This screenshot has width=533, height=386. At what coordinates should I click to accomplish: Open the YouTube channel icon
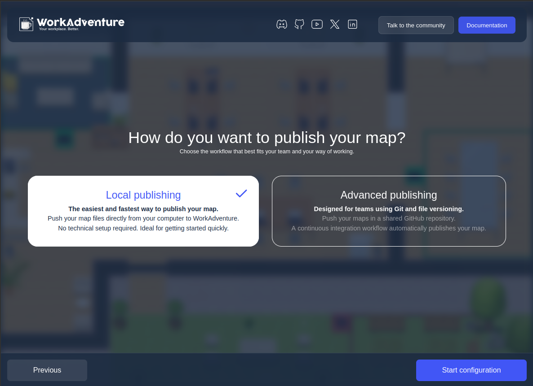tap(317, 24)
